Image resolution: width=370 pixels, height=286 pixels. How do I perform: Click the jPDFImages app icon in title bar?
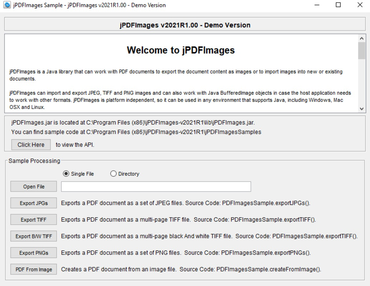tap(6, 5)
